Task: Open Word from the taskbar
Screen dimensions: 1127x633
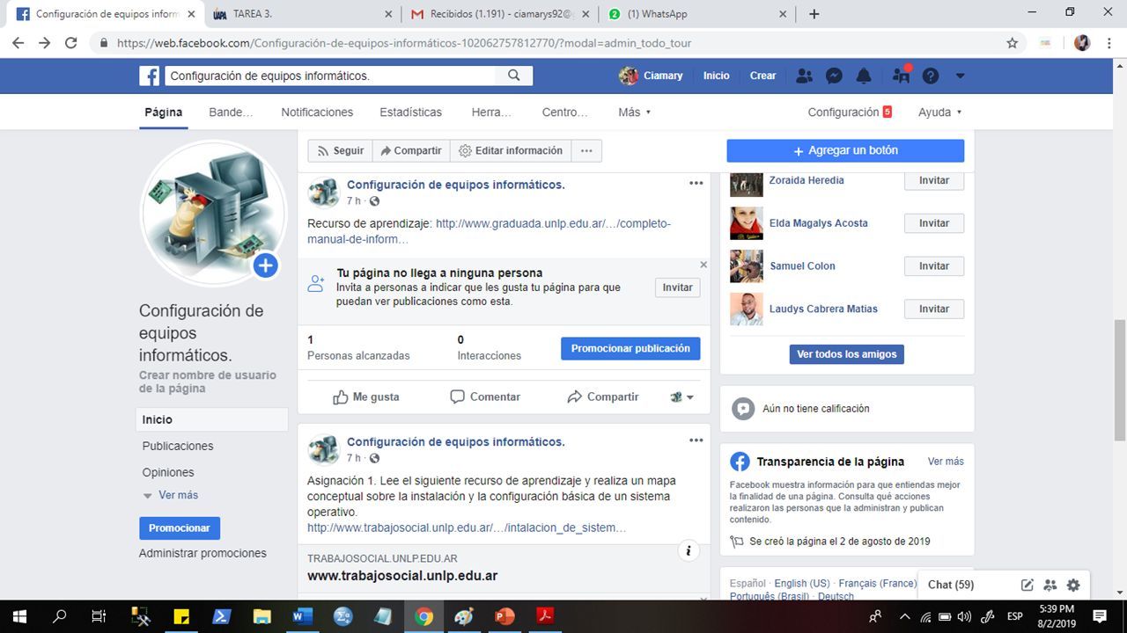Action: pyautogui.click(x=302, y=616)
